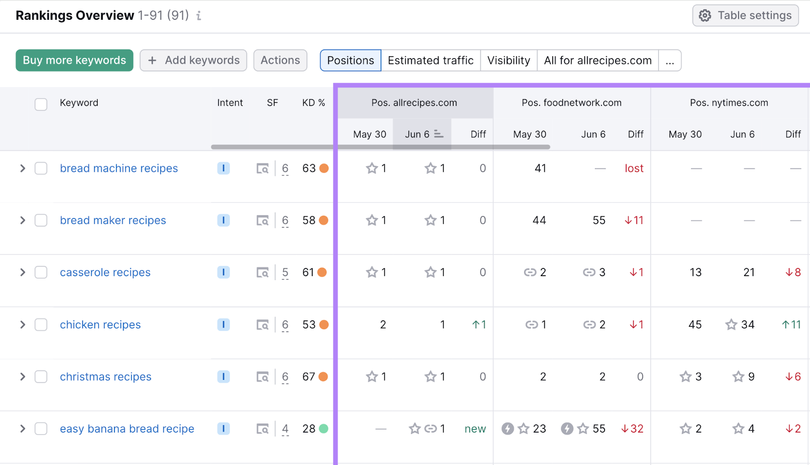This screenshot has width=810, height=465.
Task: Click the Intent badge for bread machine recipes
Action: click(223, 168)
